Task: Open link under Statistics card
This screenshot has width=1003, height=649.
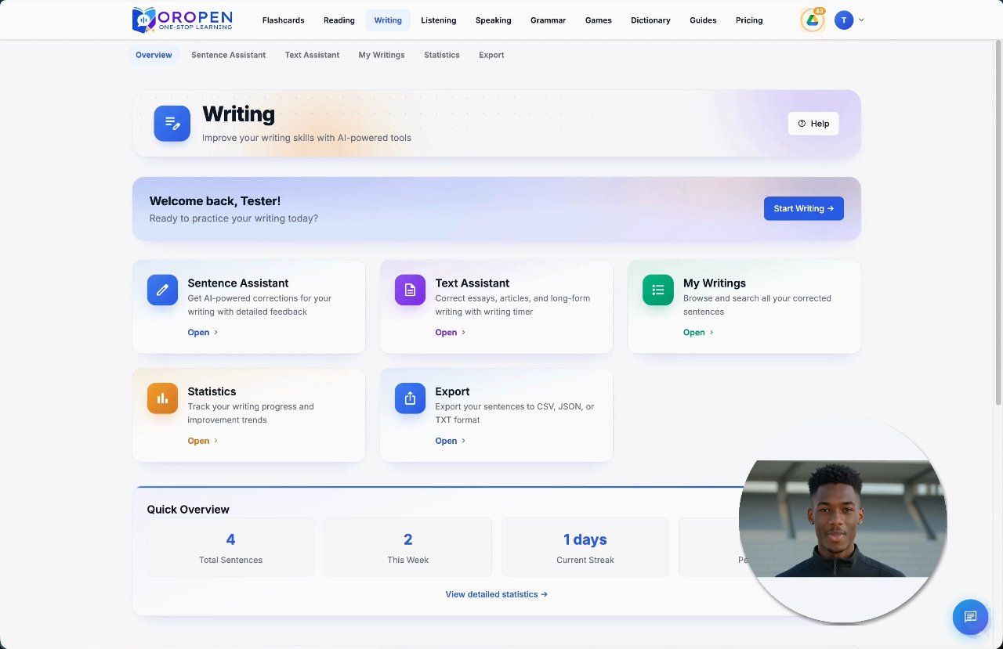Action: point(203,441)
